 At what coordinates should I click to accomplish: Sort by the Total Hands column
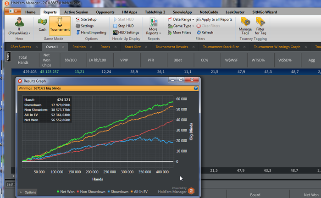(x=23, y=60)
